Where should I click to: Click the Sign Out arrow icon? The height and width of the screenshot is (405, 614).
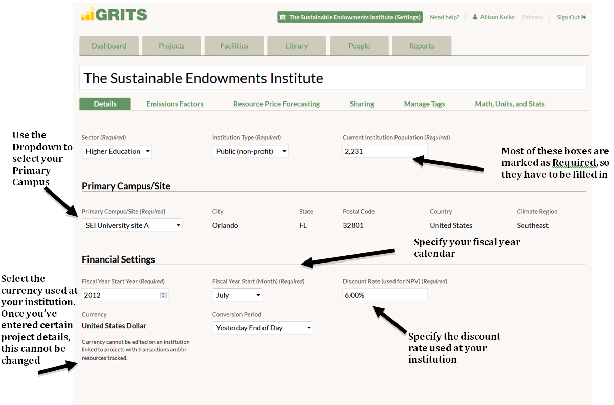coord(584,17)
